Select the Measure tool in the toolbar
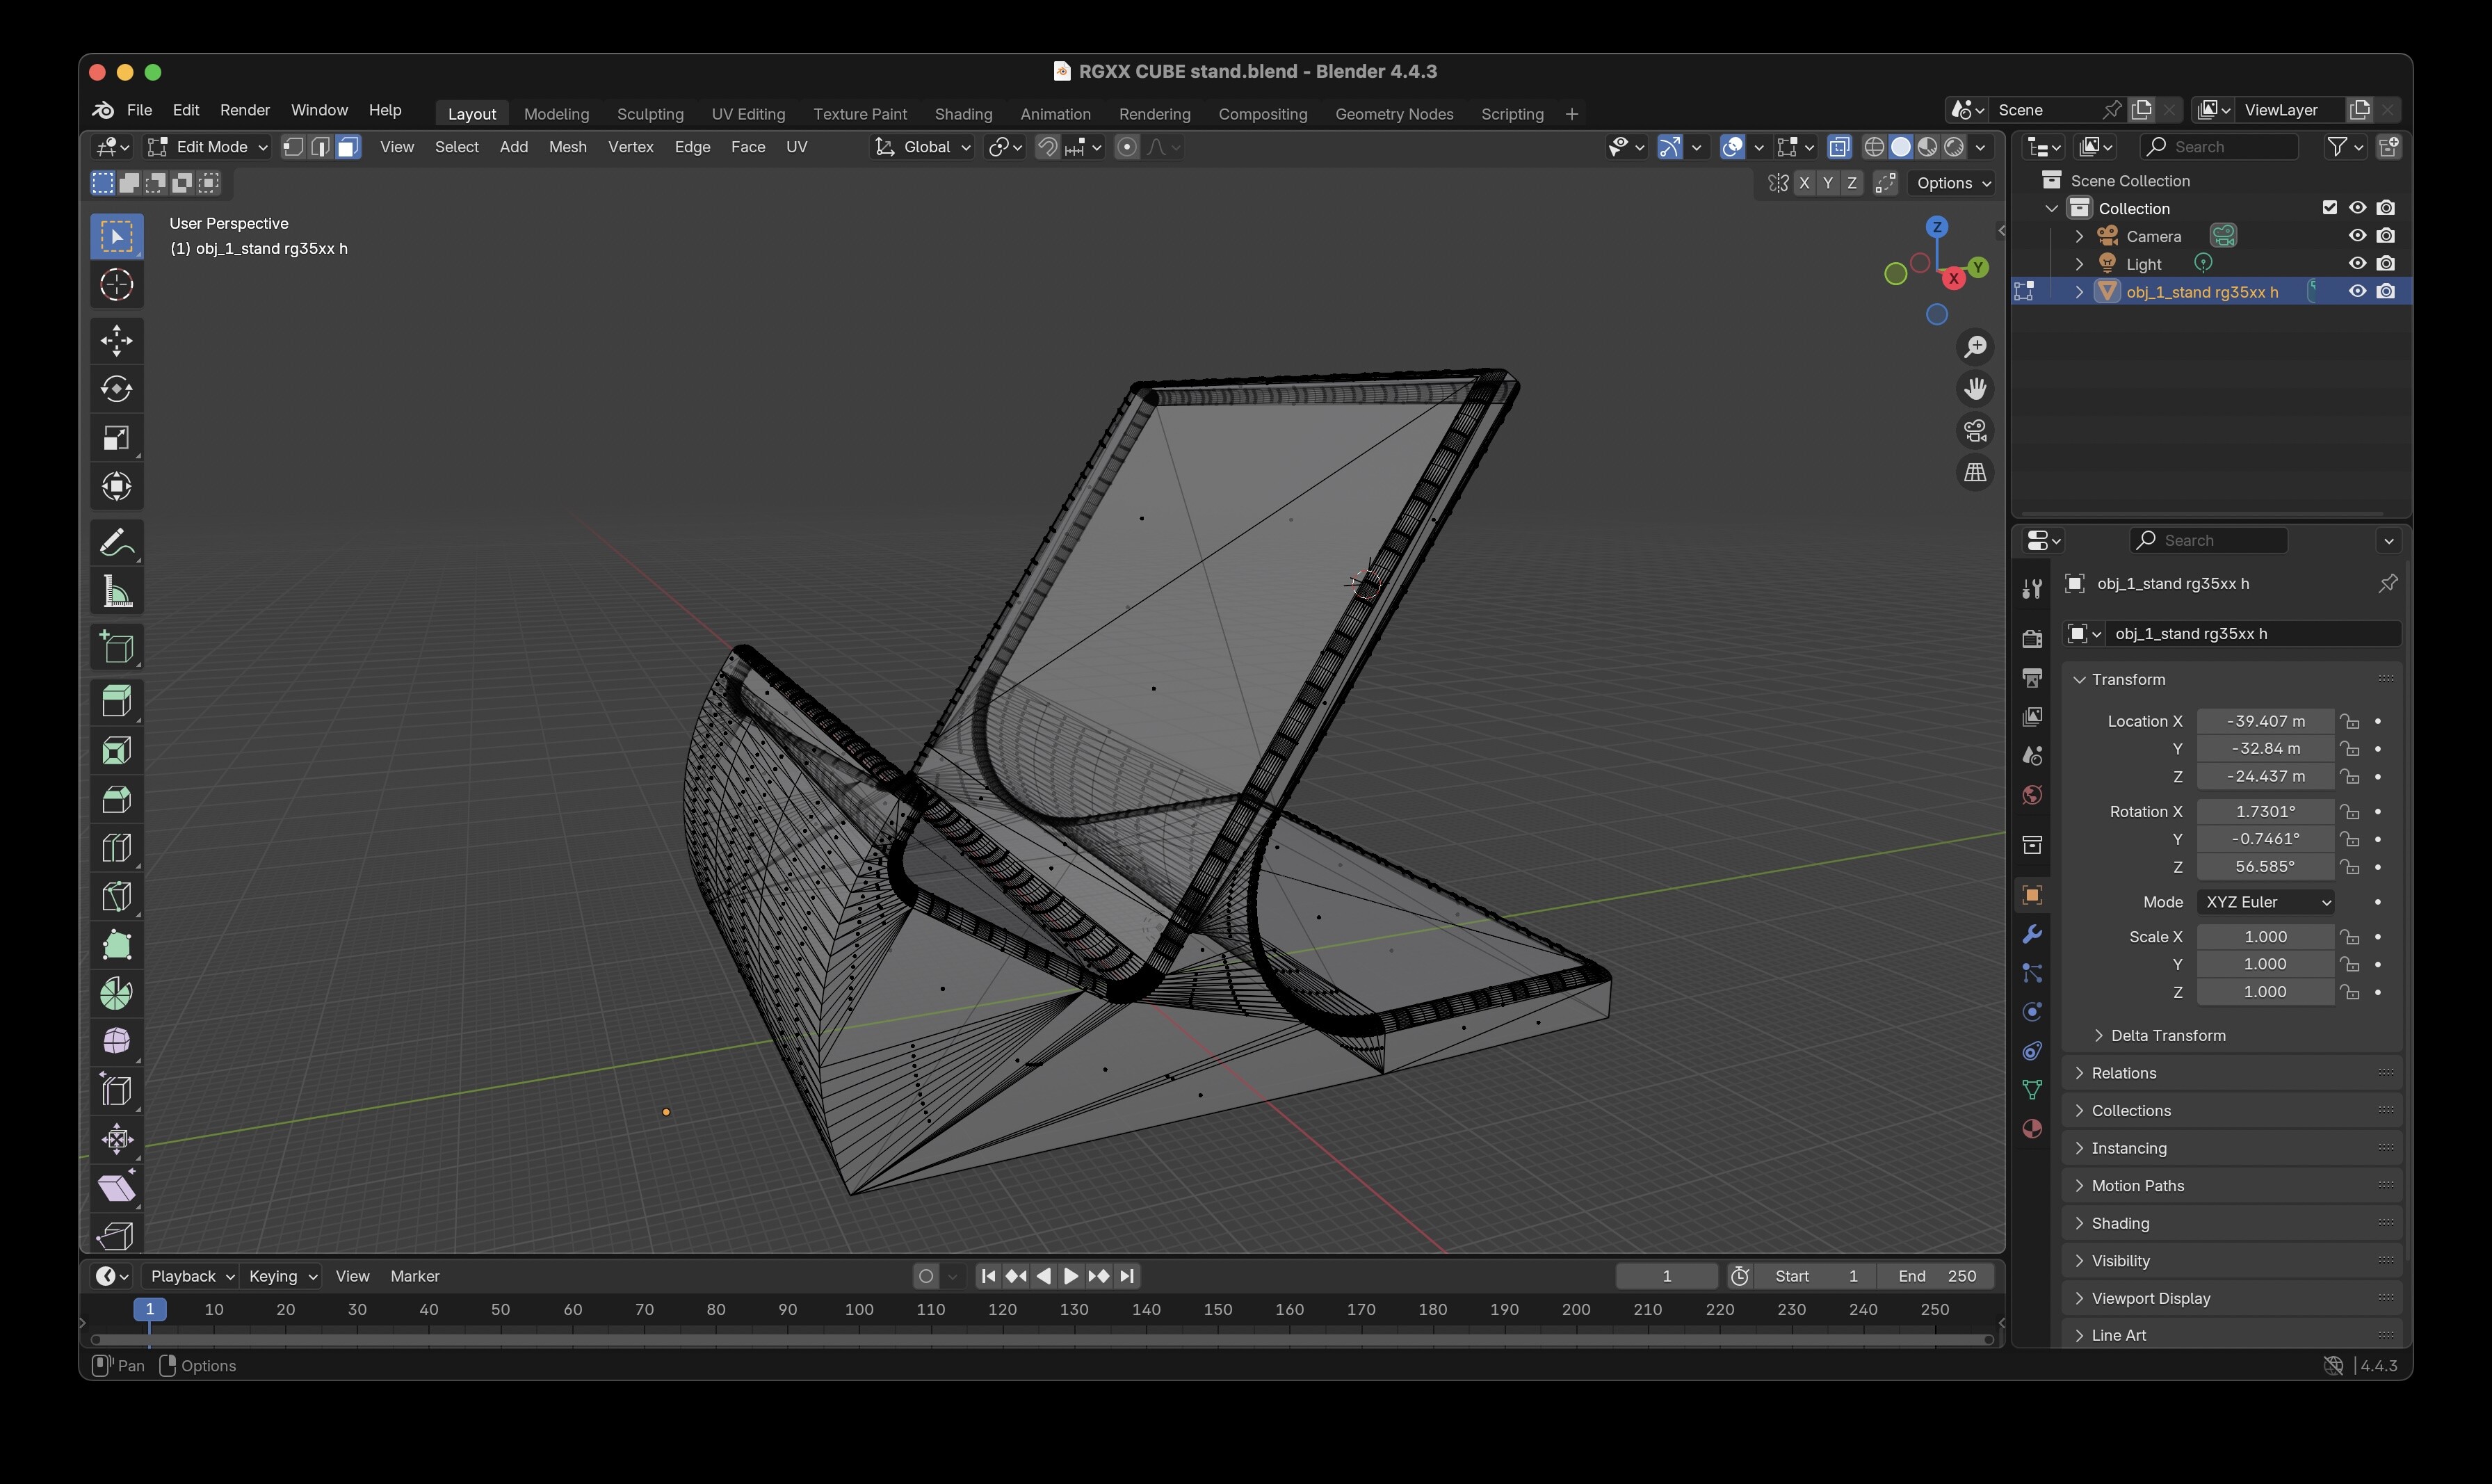 [117, 590]
